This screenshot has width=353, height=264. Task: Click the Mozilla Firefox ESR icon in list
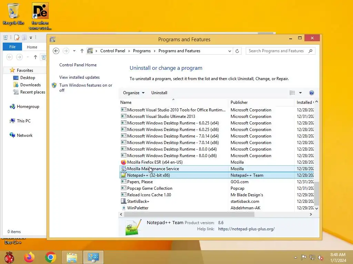point(123,162)
